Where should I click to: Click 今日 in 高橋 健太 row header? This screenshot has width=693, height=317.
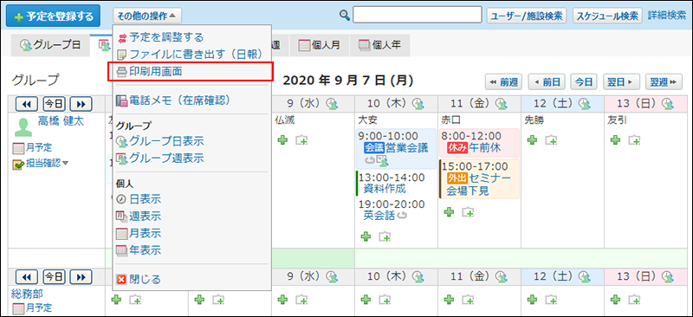point(54,104)
